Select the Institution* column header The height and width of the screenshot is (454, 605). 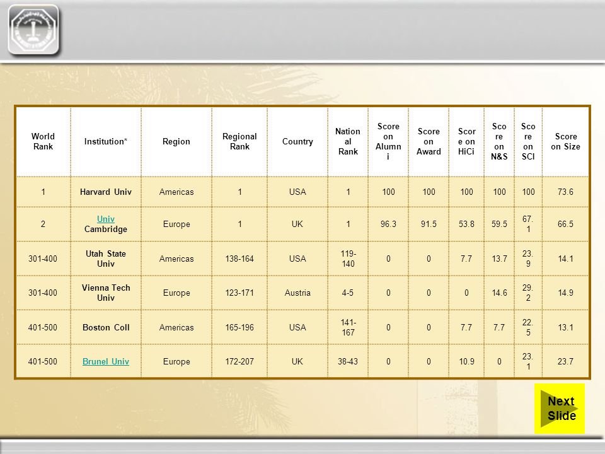pos(106,141)
